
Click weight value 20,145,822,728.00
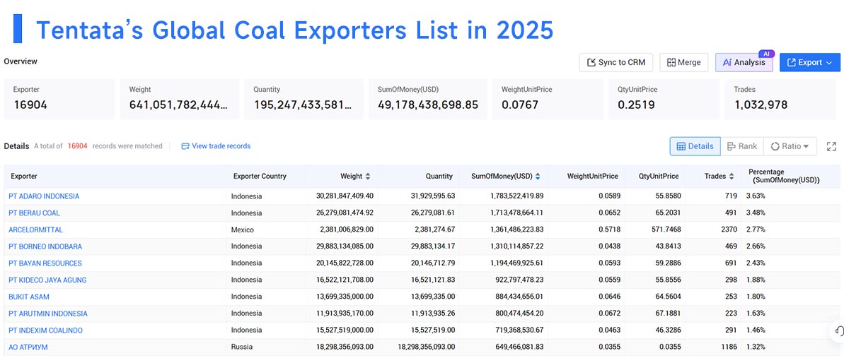coord(345,263)
